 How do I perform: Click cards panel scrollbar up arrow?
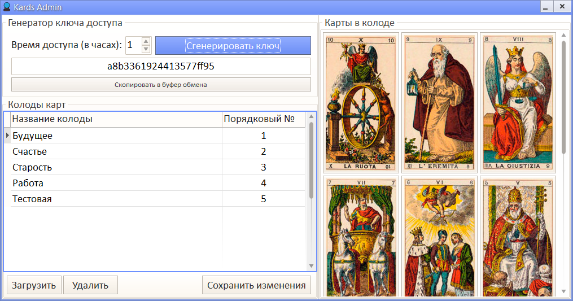[563, 35]
